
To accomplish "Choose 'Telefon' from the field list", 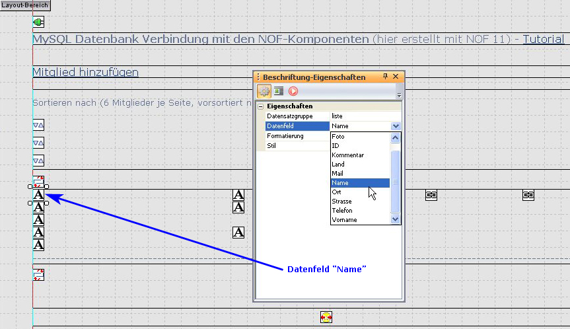I will coord(342,211).
